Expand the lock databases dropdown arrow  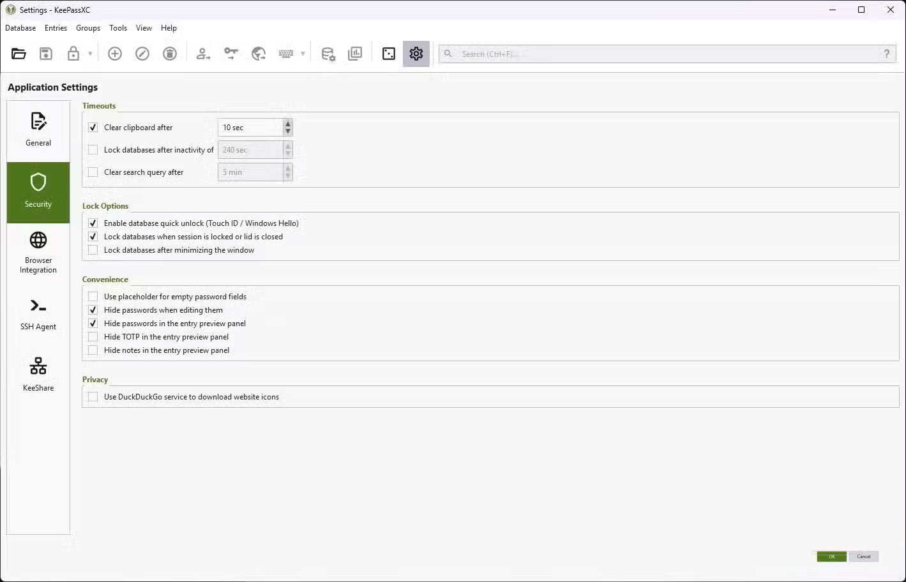[x=89, y=54]
